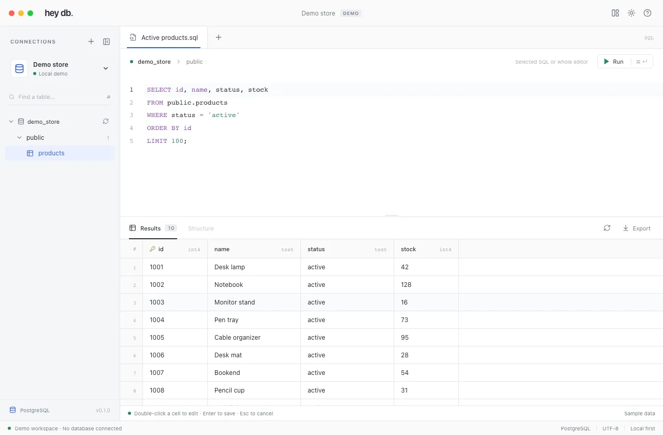
Task: Sort by the stock column header
Action: click(x=426, y=249)
